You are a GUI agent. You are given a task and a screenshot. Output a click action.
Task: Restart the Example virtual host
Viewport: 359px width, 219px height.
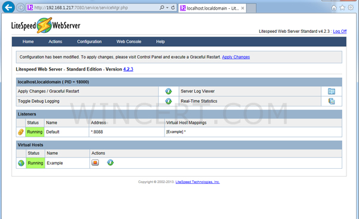(110, 163)
